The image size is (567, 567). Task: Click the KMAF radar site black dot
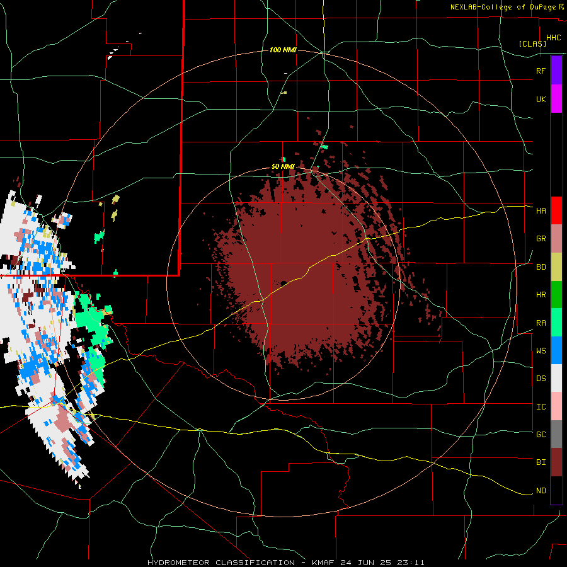pyautogui.click(x=283, y=283)
